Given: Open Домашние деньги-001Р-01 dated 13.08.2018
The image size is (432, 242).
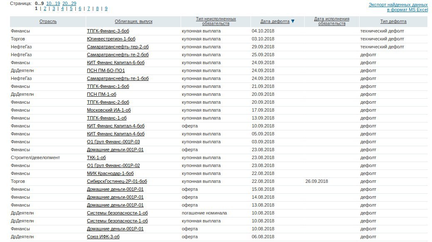Looking at the screenshot, I should click(115, 205).
